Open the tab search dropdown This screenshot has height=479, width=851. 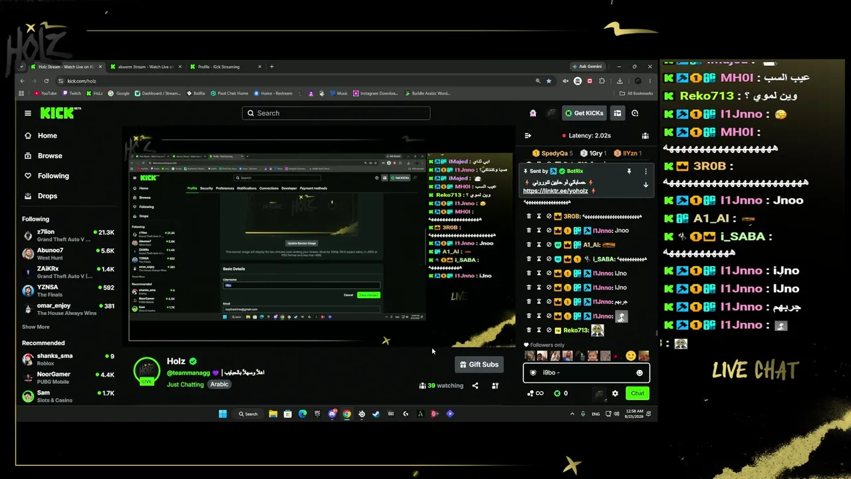[22, 67]
